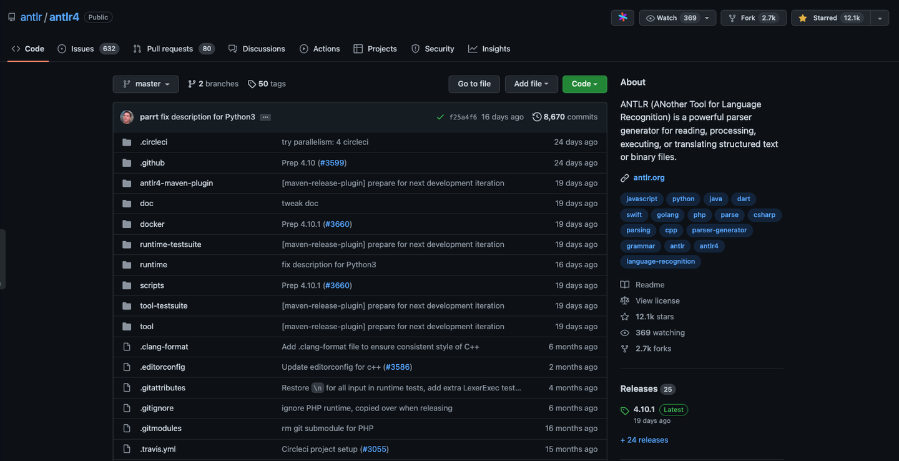Viewport: 899px width, 461px height.
Task: Select the .circleci folder icon
Action: click(x=127, y=142)
